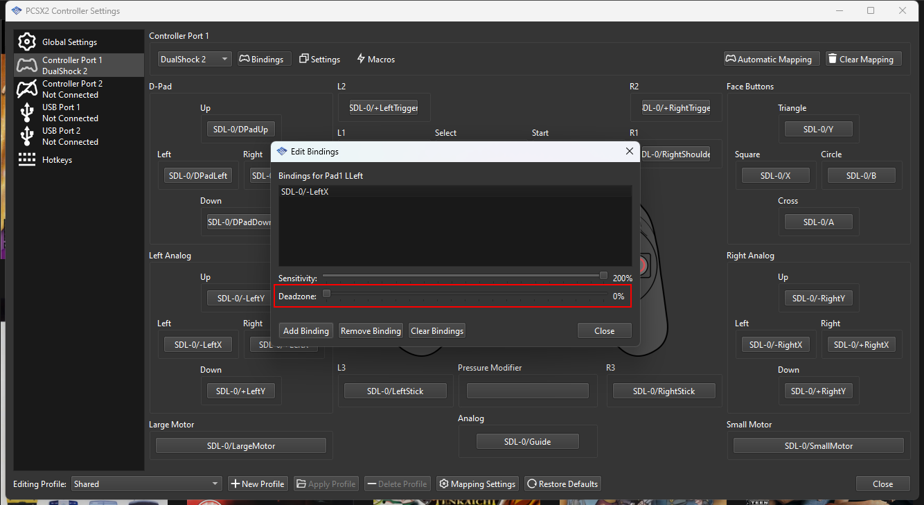Click Add Binding button
This screenshot has height=505, width=924.
point(305,330)
